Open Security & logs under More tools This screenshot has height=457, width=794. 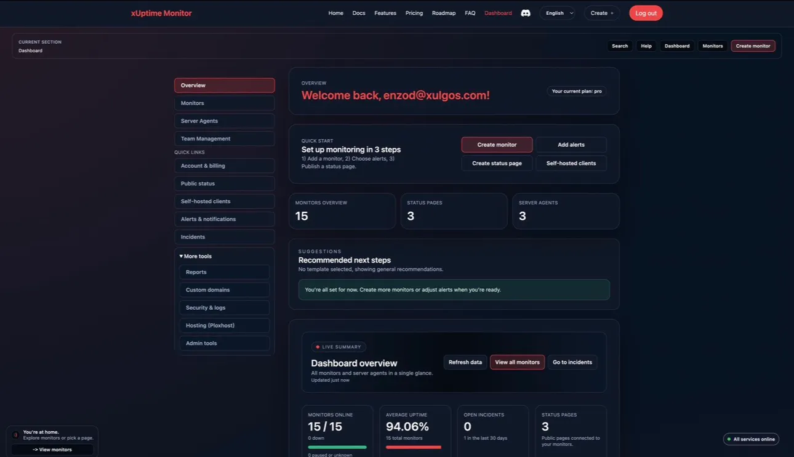(225, 308)
